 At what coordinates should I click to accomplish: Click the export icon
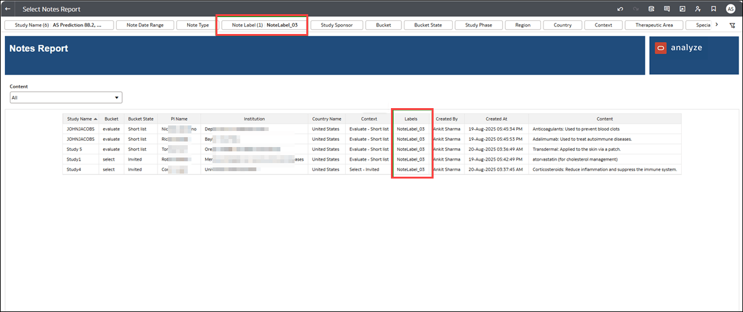pos(682,9)
